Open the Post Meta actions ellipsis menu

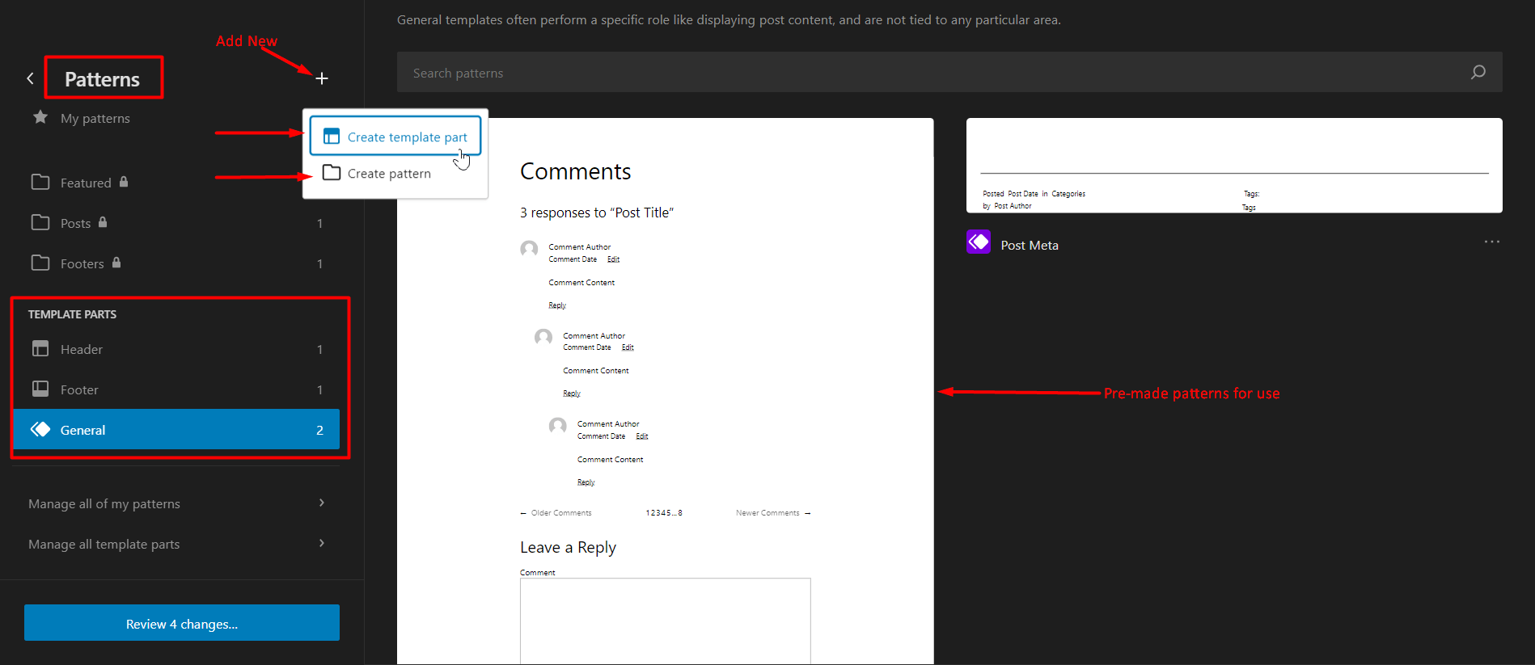pyautogui.click(x=1492, y=242)
